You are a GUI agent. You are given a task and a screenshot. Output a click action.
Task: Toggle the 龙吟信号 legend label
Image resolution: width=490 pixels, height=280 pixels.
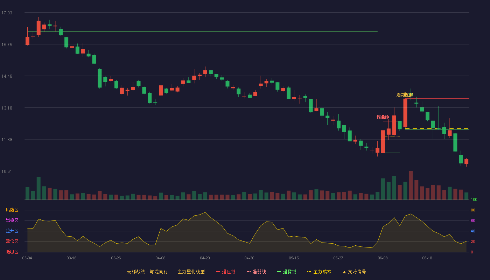(357, 272)
